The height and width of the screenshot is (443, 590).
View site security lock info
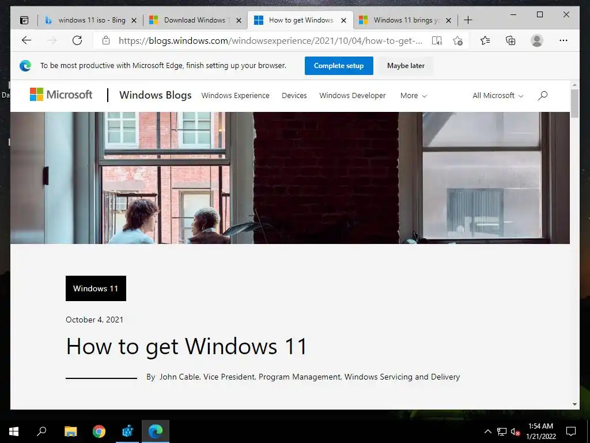(106, 40)
